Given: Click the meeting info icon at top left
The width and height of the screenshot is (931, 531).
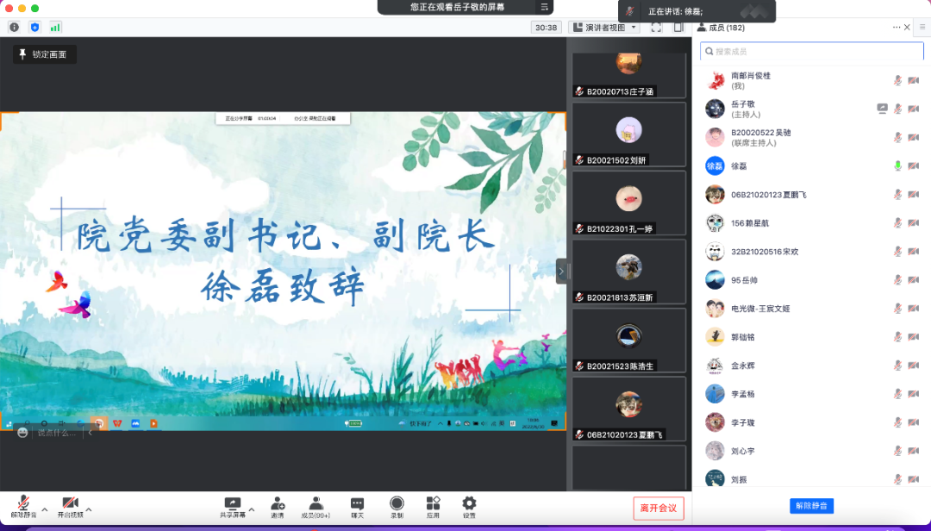Looking at the screenshot, I should coord(14,28).
